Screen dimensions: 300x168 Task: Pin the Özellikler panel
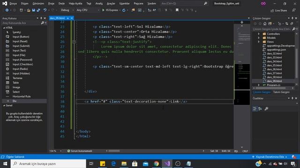[x=292, y=98]
